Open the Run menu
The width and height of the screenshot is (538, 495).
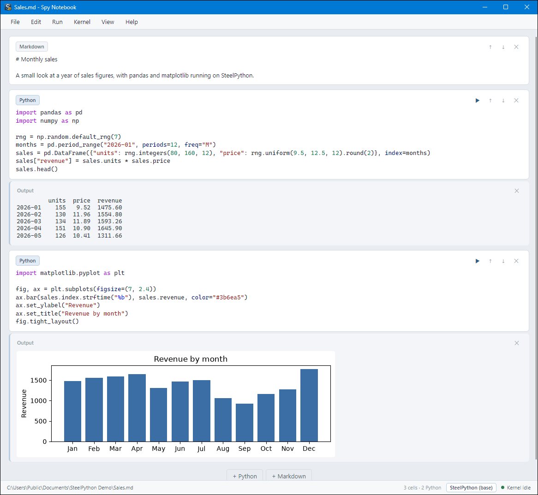[x=57, y=22]
